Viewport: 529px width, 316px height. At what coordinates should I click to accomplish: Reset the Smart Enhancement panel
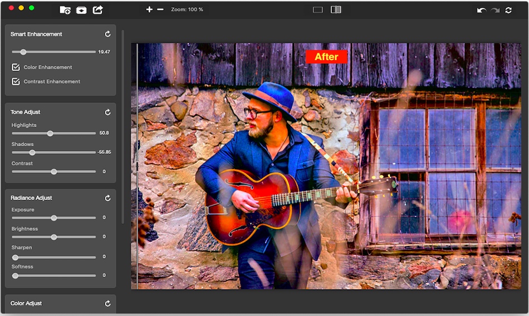(107, 34)
